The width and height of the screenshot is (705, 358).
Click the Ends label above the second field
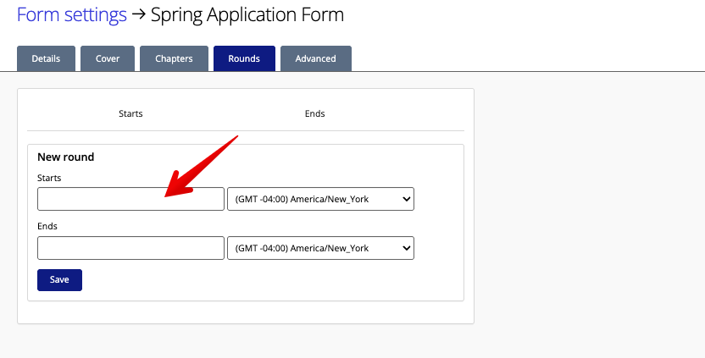tap(47, 227)
